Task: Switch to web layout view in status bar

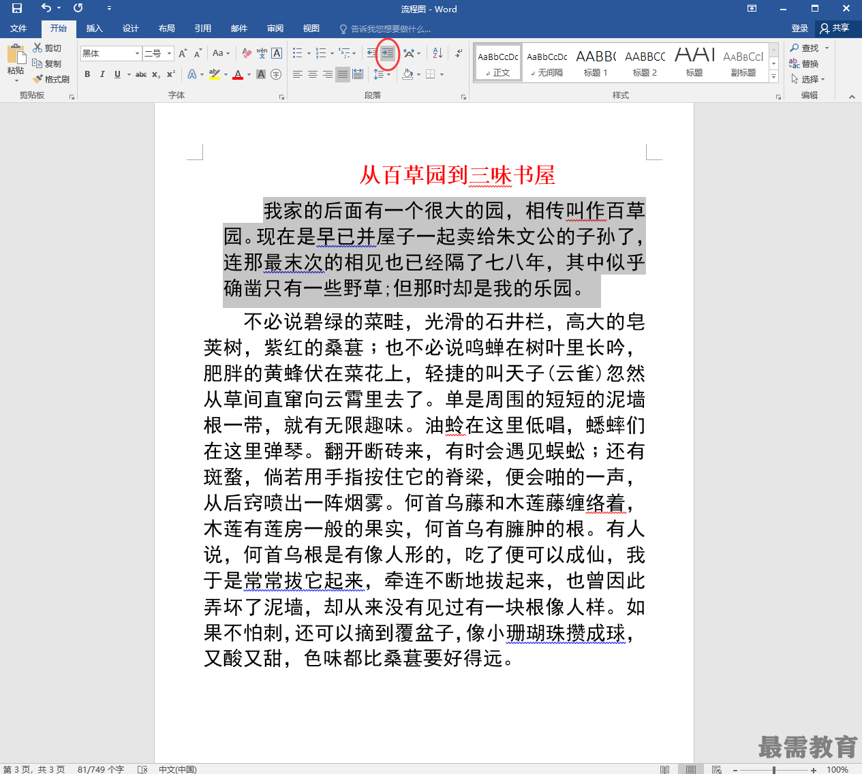Action: (x=717, y=769)
